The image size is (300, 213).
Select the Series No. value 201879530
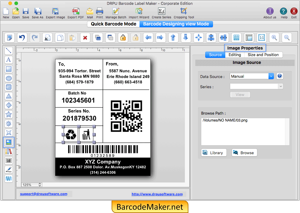pos(79,118)
